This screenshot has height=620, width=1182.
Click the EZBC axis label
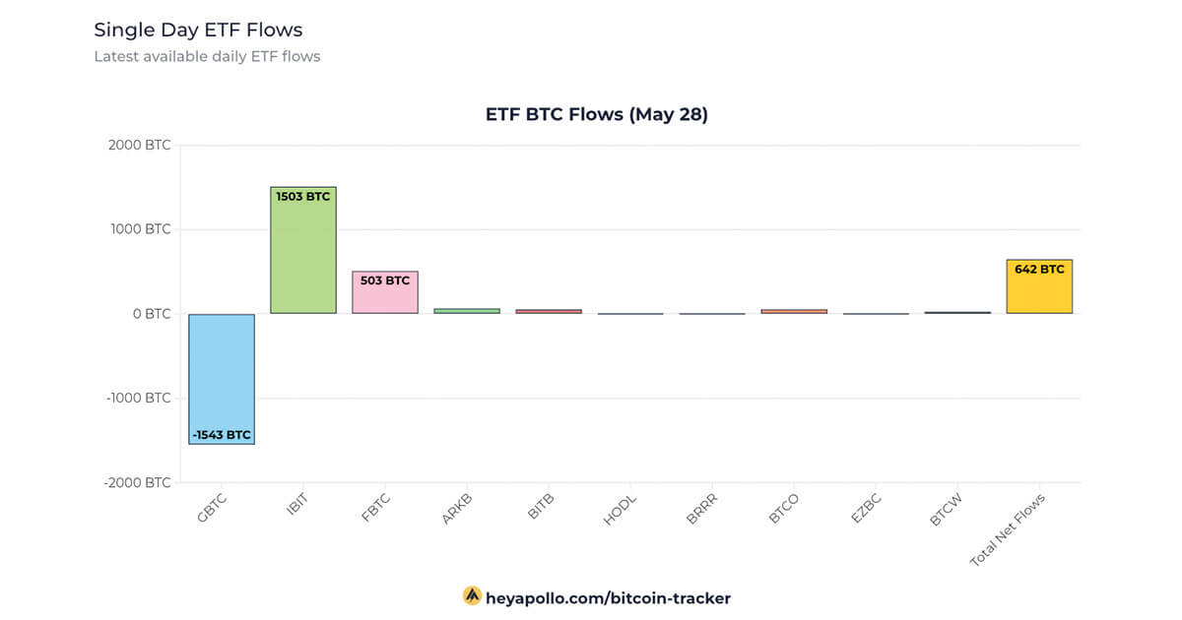click(867, 507)
